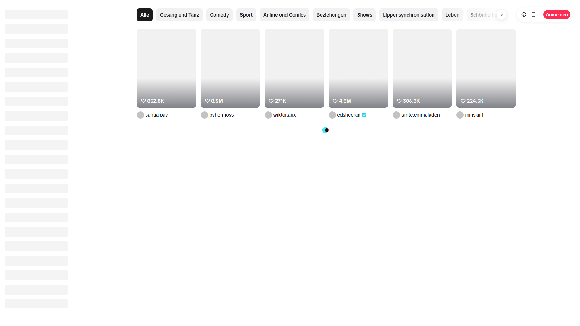The image size is (580, 326).
Task: Choose the Lippensynchronisation category
Action: tap(408, 15)
